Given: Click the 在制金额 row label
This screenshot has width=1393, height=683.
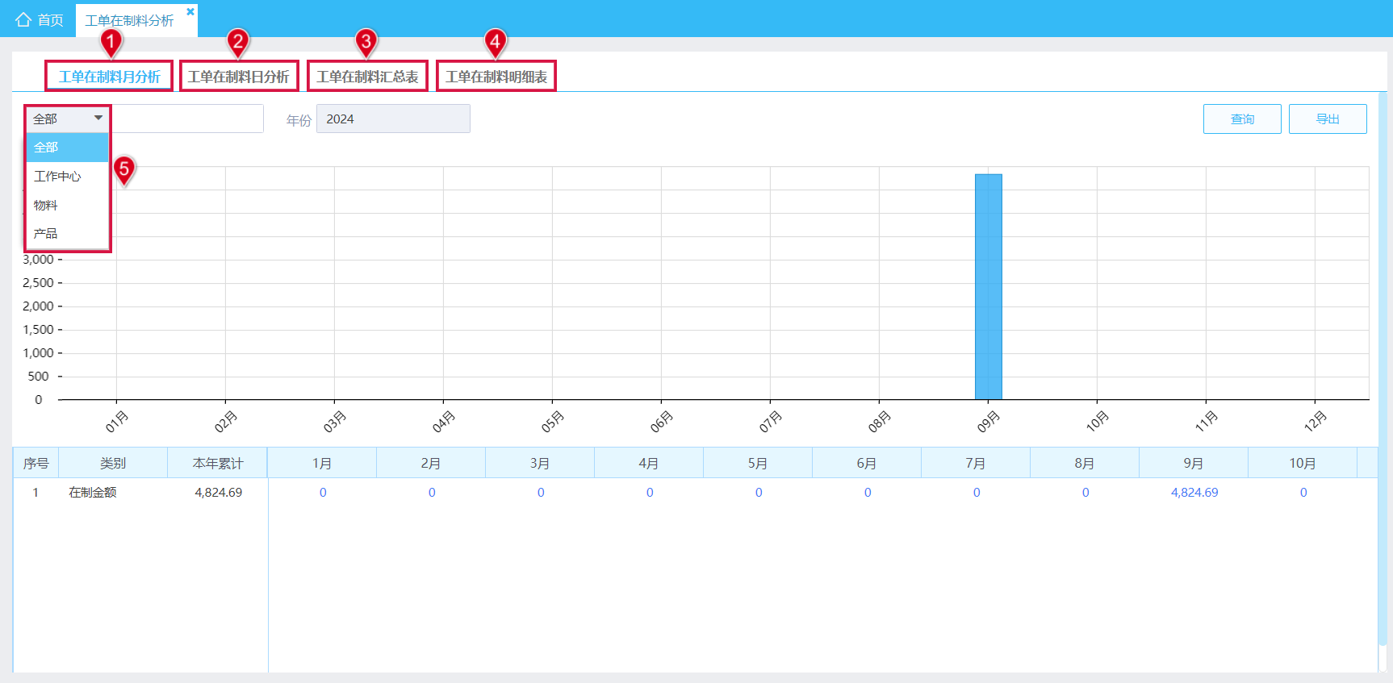Looking at the screenshot, I should pyautogui.click(x=93, y=493).
